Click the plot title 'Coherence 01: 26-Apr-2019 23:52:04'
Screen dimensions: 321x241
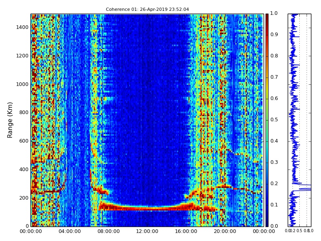click(x=147, y=9)
